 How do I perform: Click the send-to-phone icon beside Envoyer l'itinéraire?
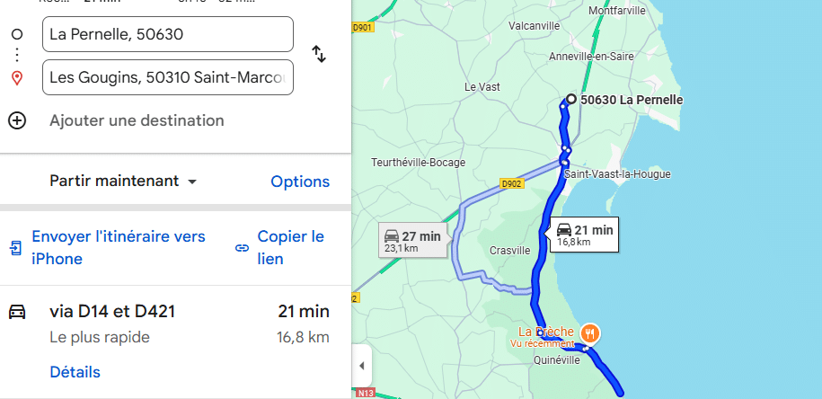pyautogui.click(x=16, y=248)
